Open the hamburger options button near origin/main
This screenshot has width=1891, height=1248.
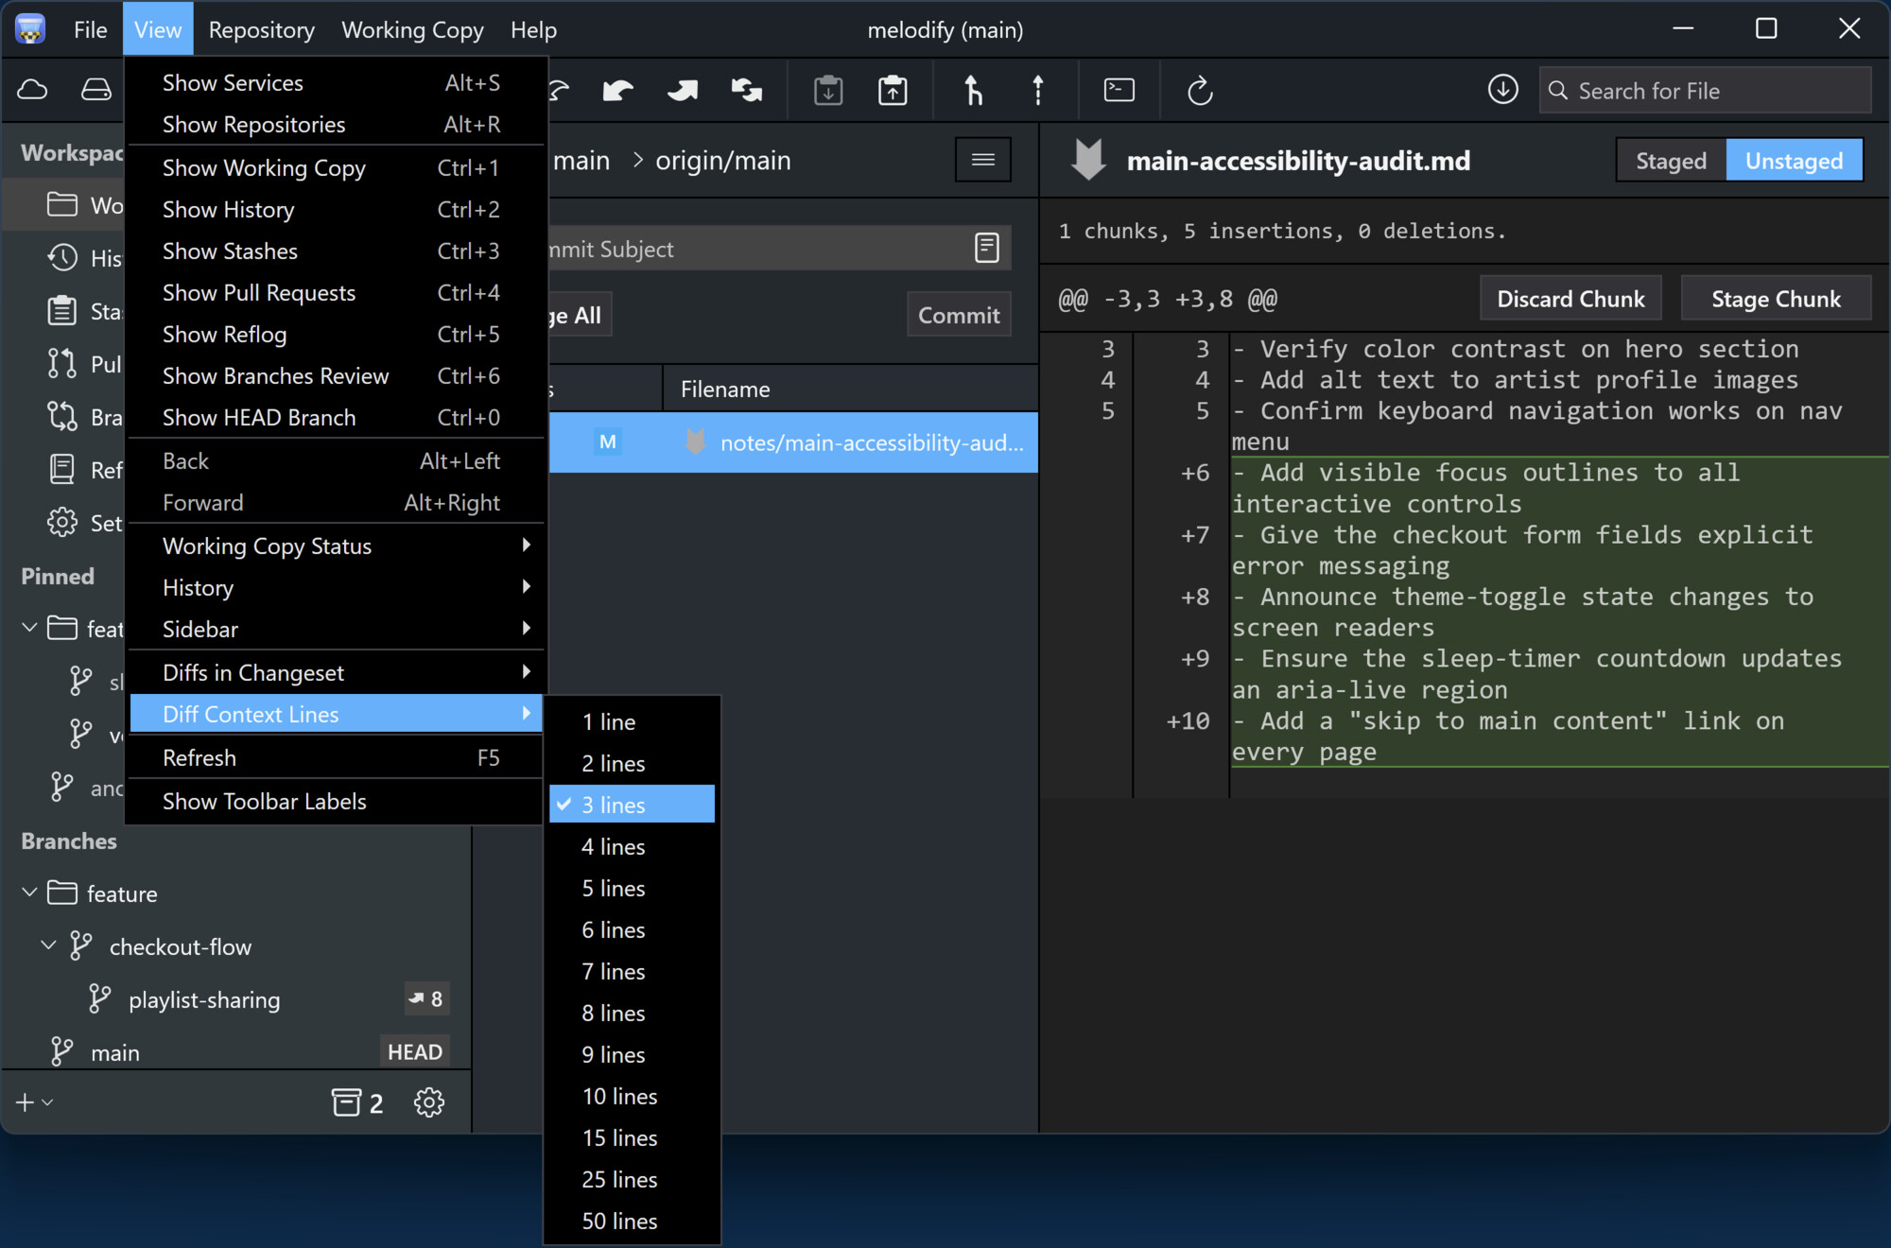(983, 160)
